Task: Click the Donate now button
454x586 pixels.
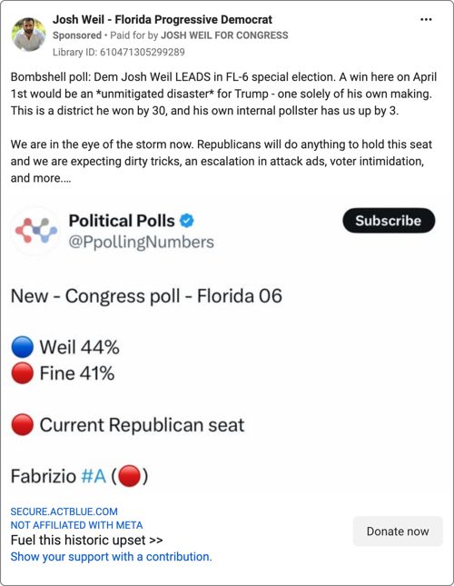Action: [x=398, y=531]
